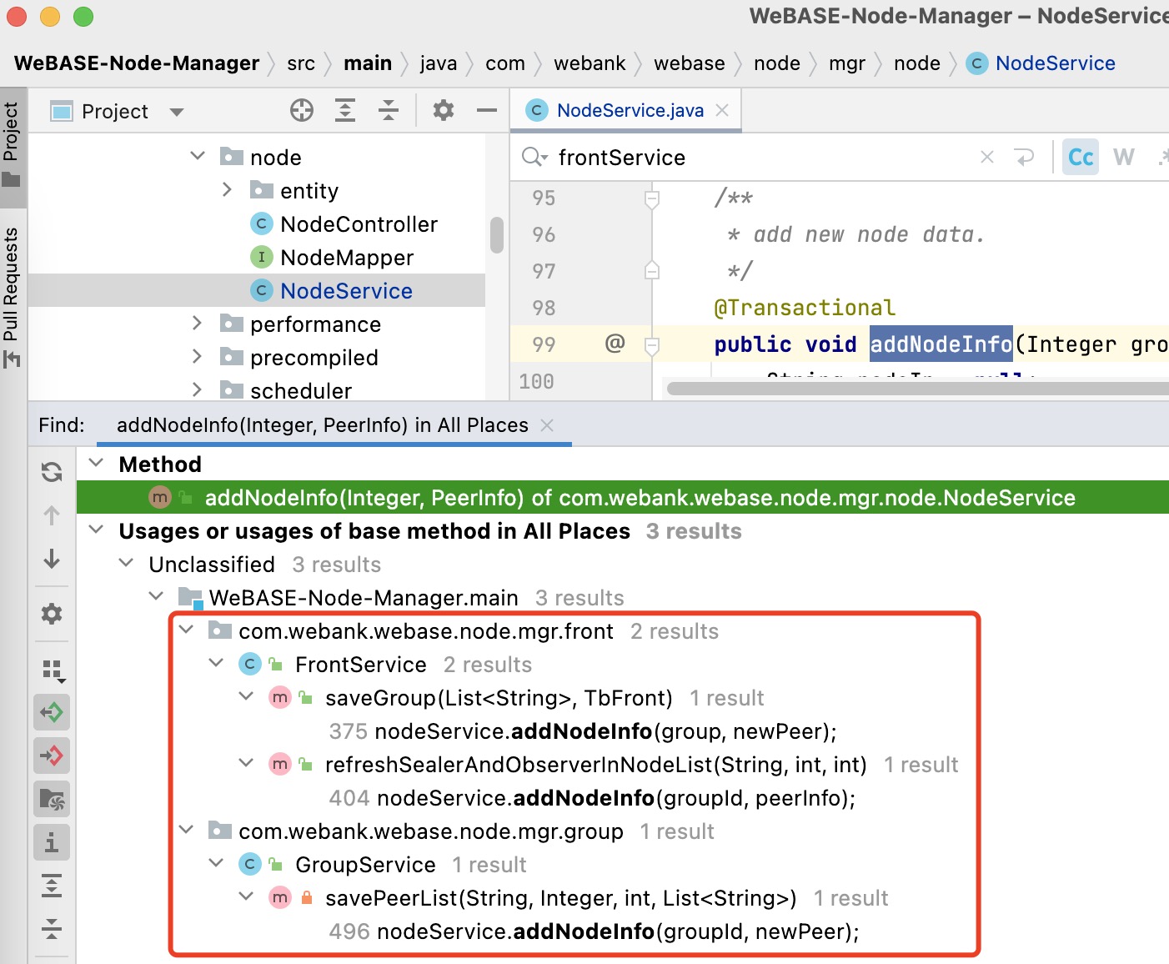
Task: Toggle show import statements filter
Action: (52, 799)
